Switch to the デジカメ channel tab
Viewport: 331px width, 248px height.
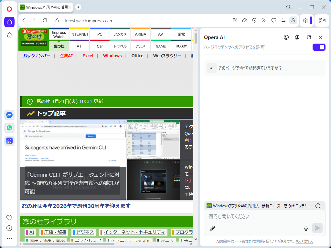pyautogui.click(x=120, y=34)
